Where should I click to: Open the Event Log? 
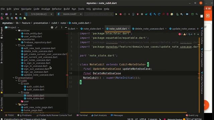(x=192, y=115)
